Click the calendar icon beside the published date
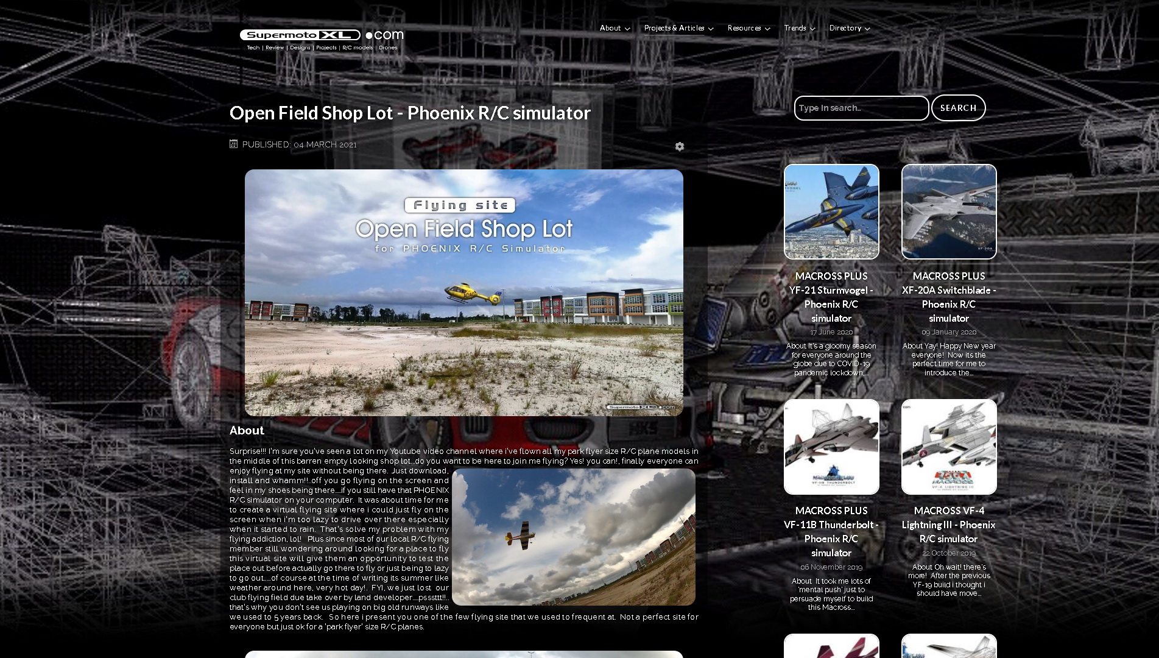The width and height of the screenshot is (1159, 658). pos(233,144)
